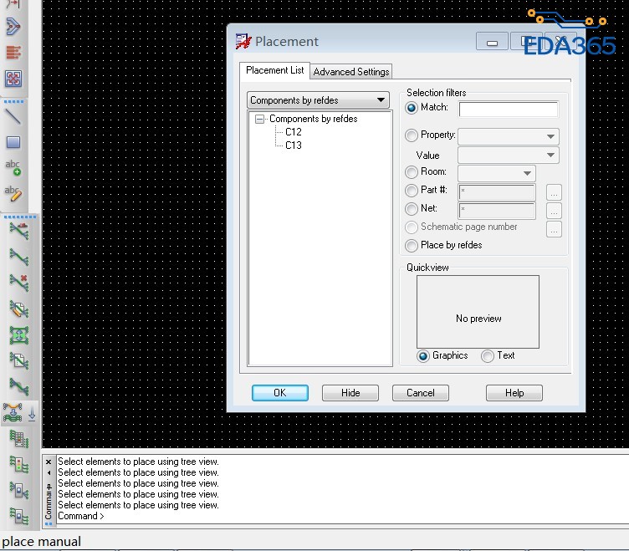Click the route icon with document page

[19, 360]
